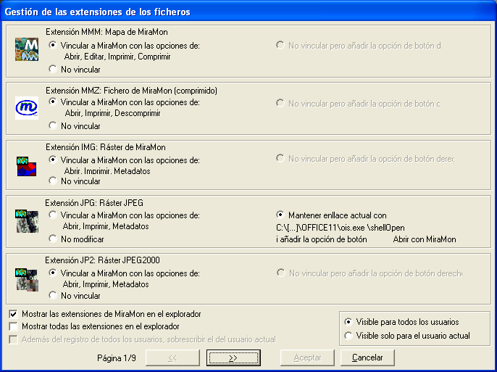Select 'No vincular' for extension MMM
This screenshot has height=372, width=497.
tap(53, 69)
